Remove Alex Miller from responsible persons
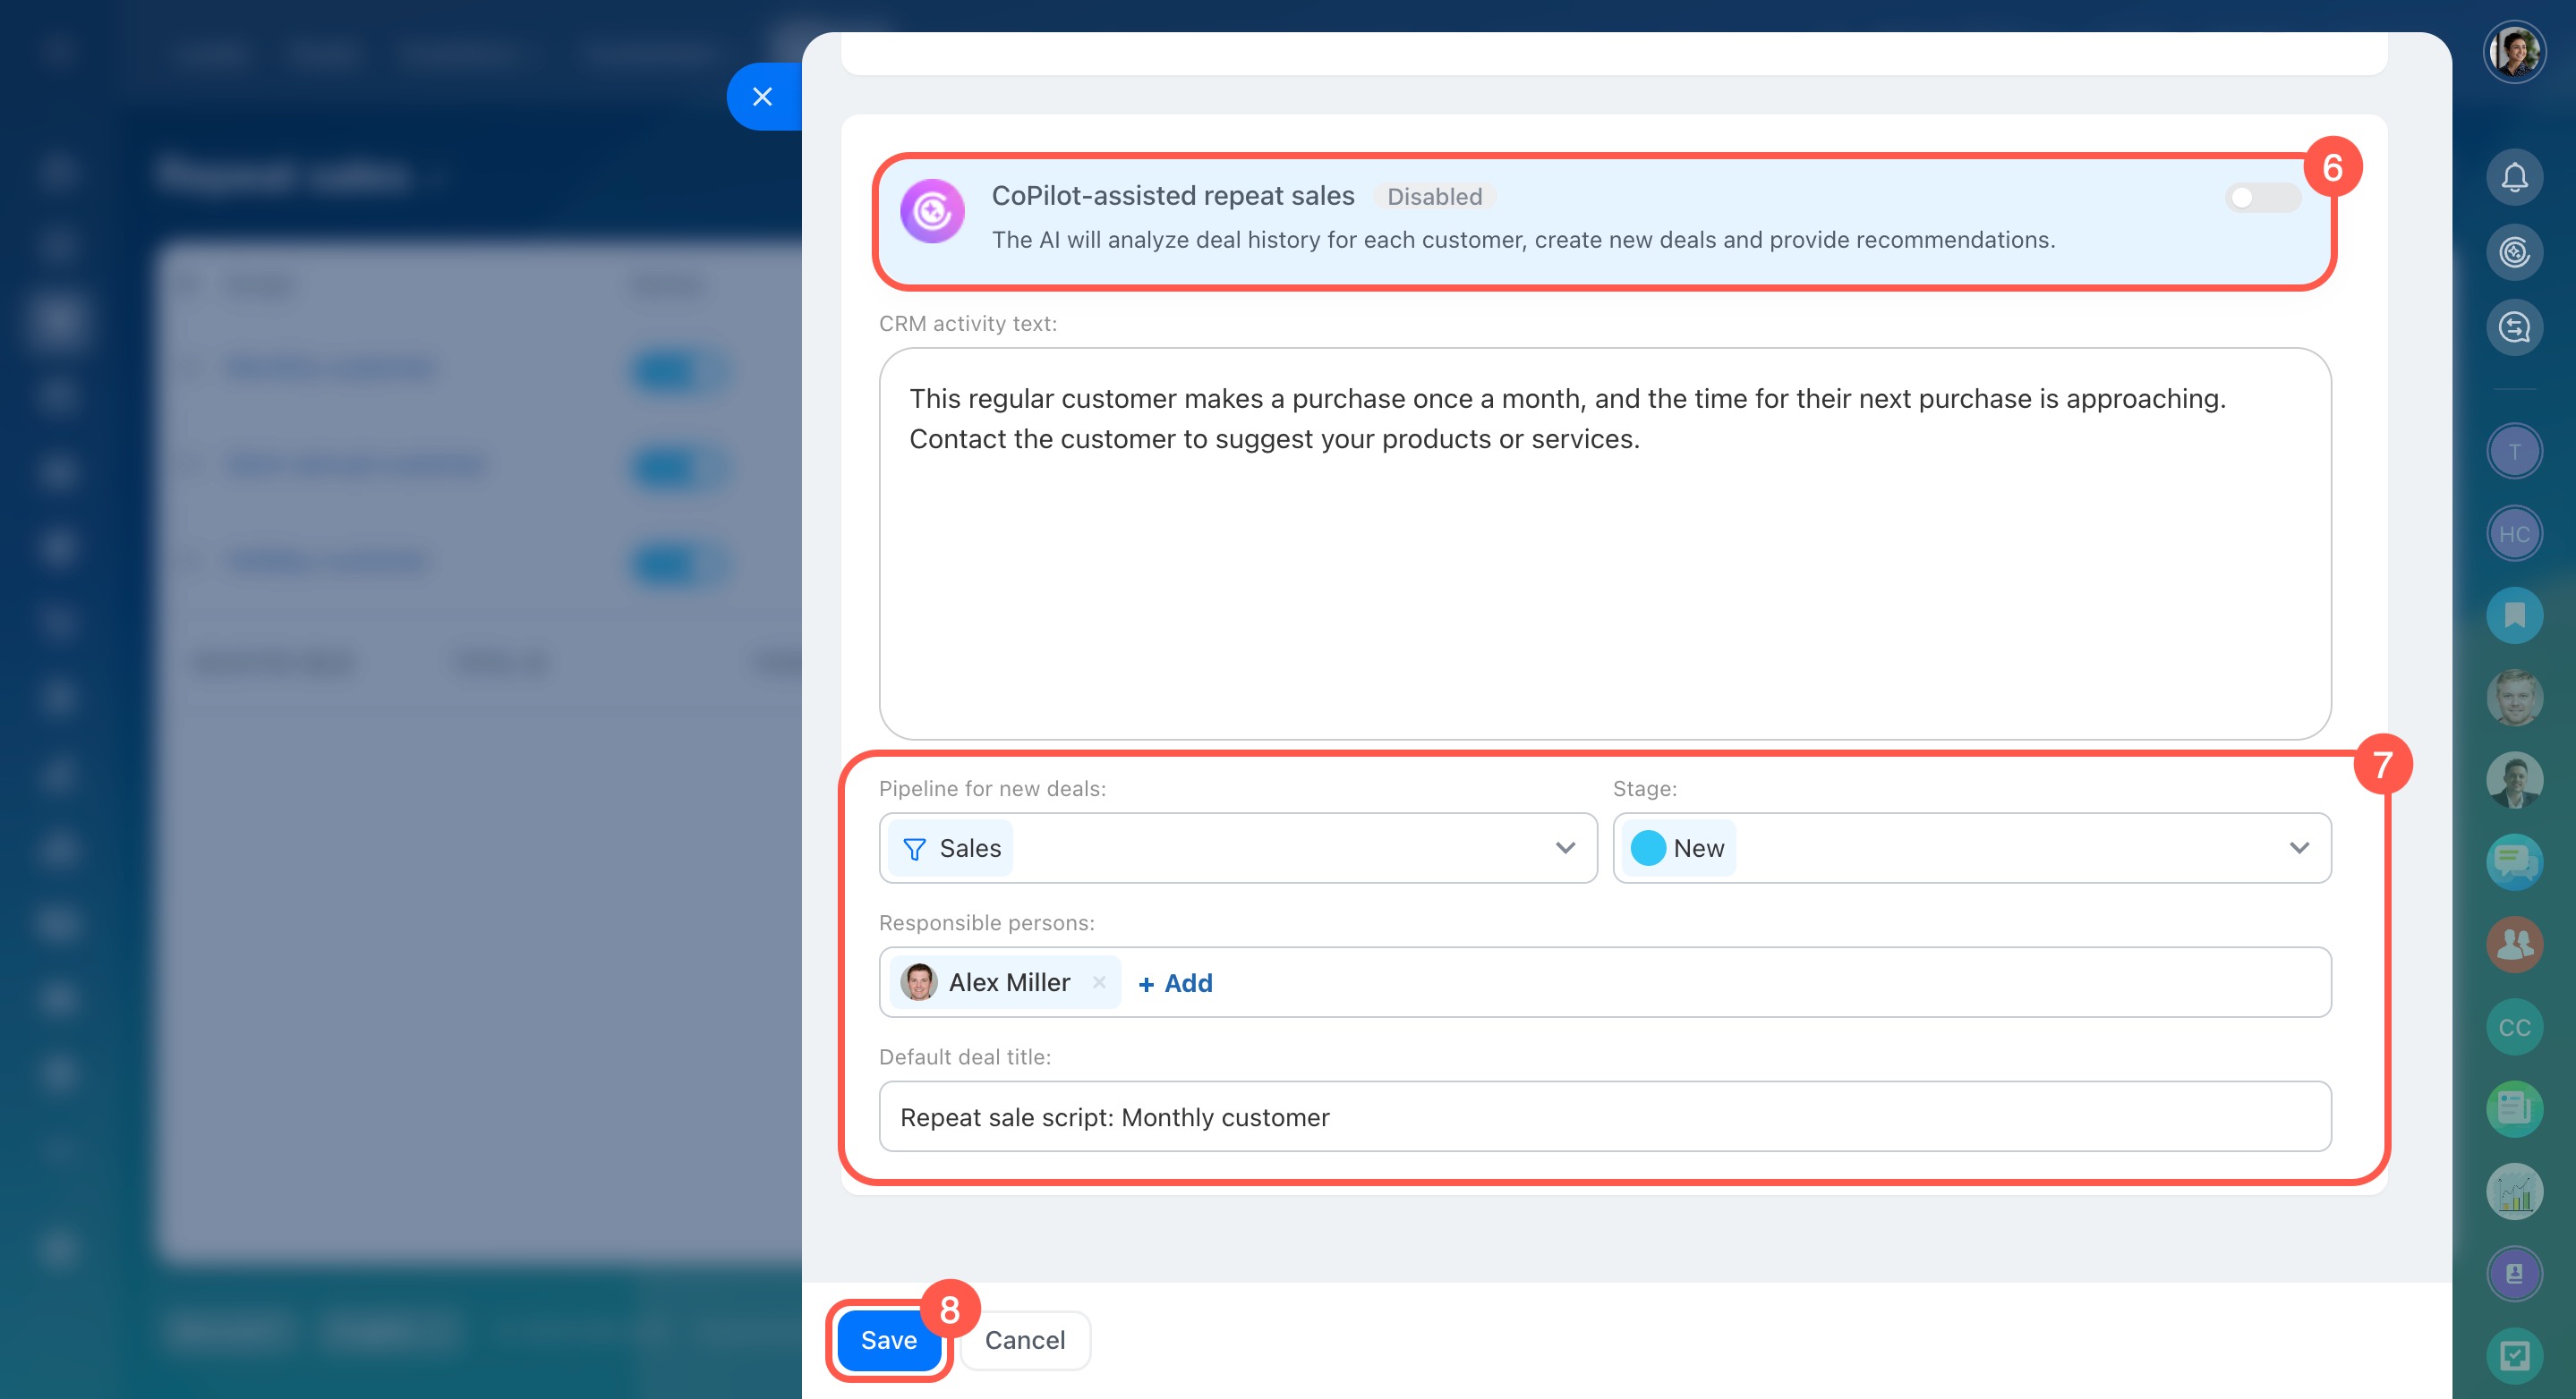This screenshot has width=2576, height=1399. 1099,981
